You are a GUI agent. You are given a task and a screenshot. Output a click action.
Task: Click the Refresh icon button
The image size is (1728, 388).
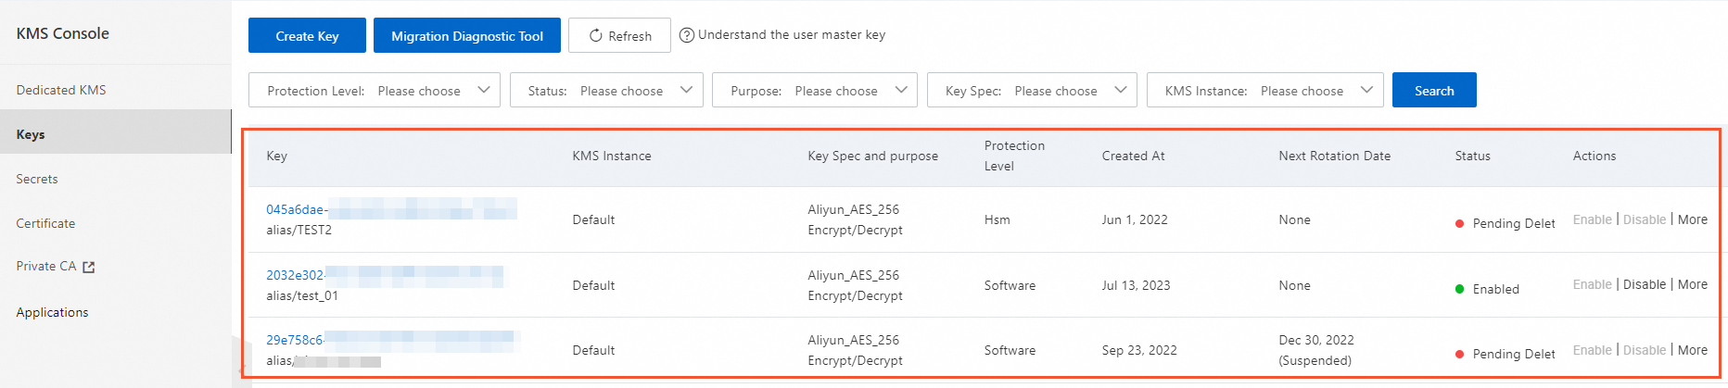(x=596, y=36)
